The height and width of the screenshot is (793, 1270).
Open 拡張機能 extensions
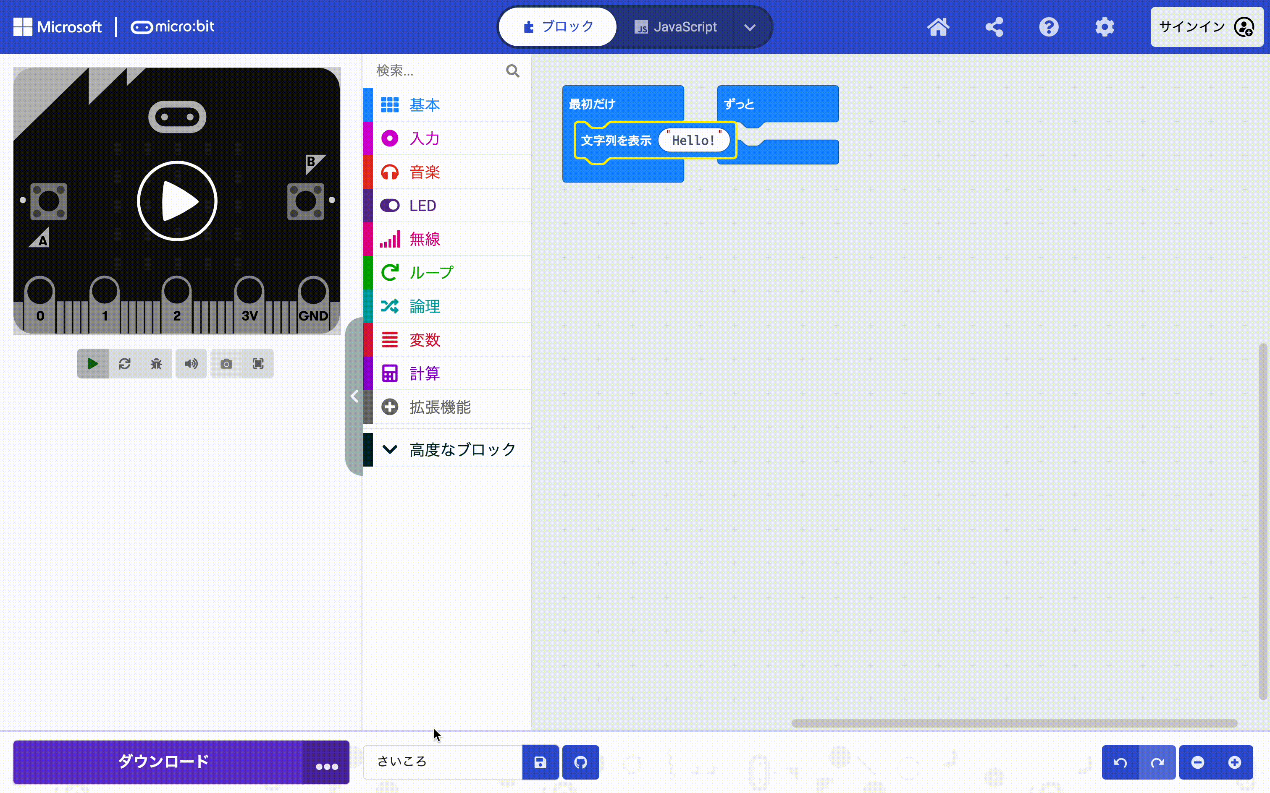(447, 407)
